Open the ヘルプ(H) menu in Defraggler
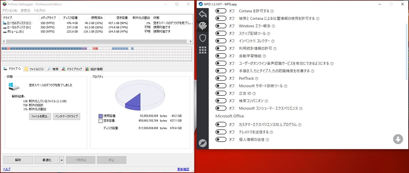The width and height of the screenshot is (409, 173). pos(40,10)
